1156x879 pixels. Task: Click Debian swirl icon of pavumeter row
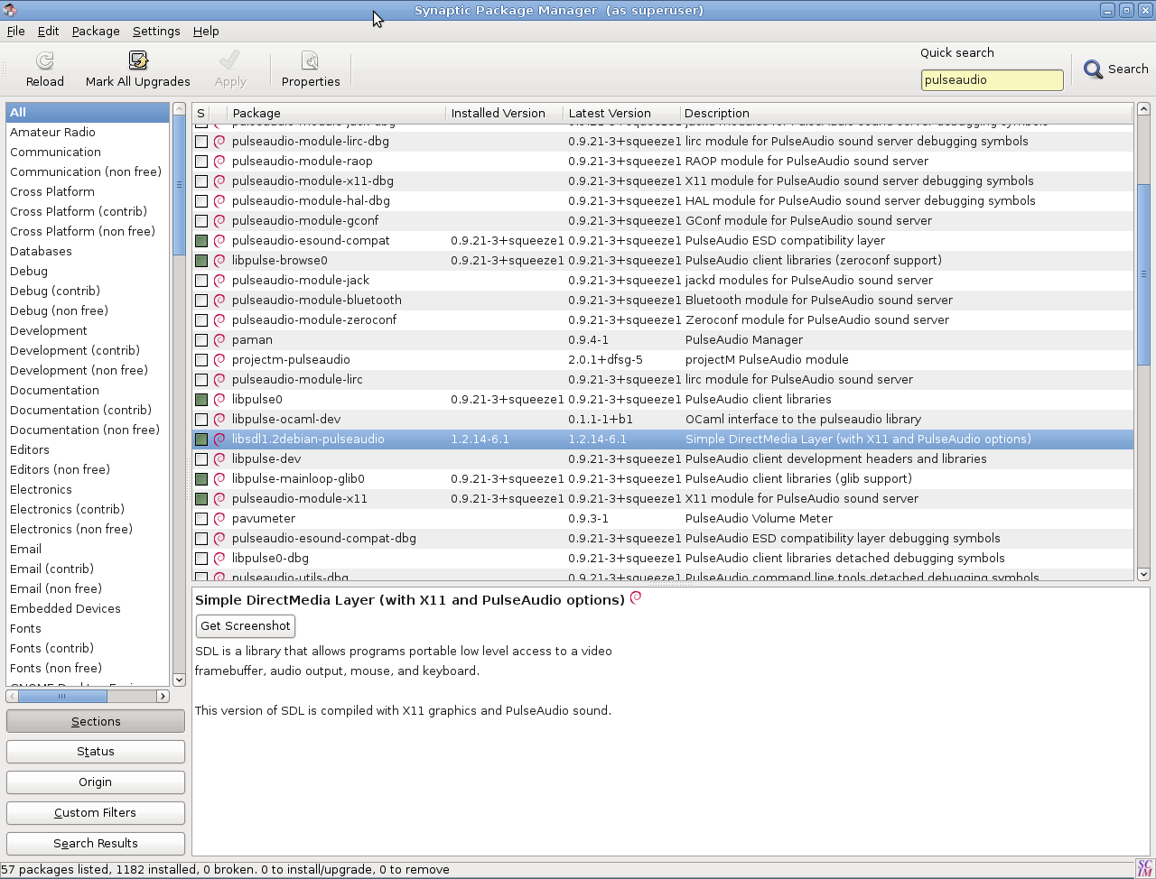pos(219,519)
